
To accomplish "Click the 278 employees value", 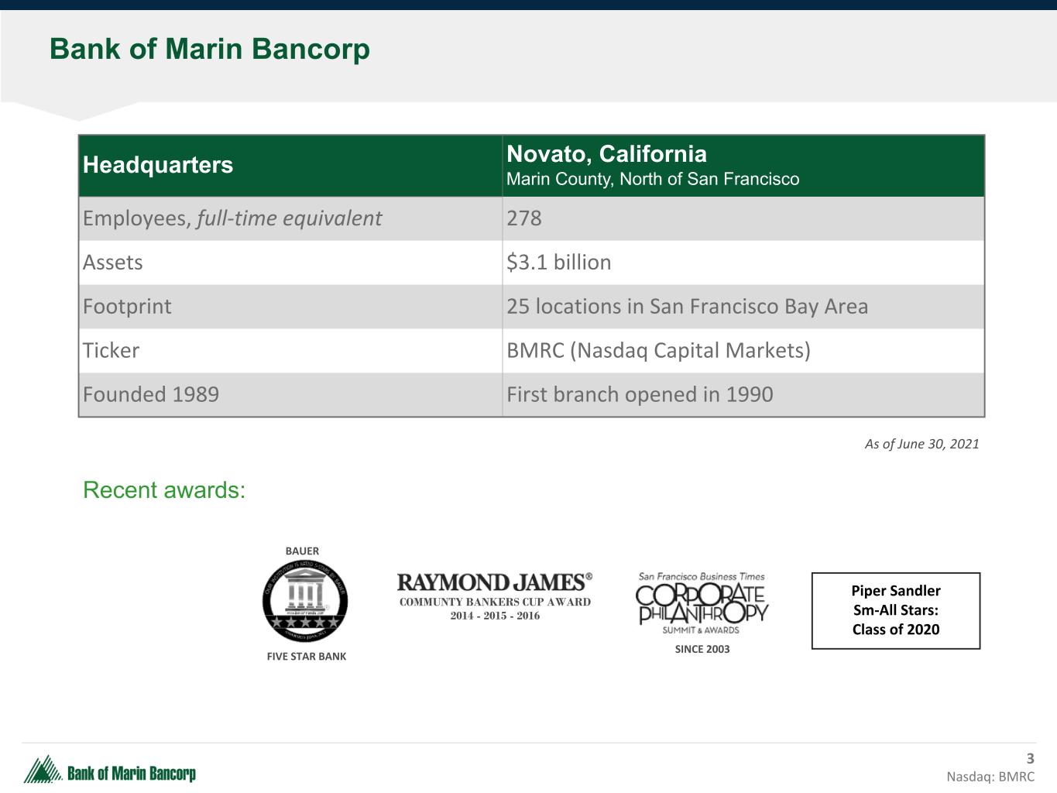I will click(x=524, y=218).
